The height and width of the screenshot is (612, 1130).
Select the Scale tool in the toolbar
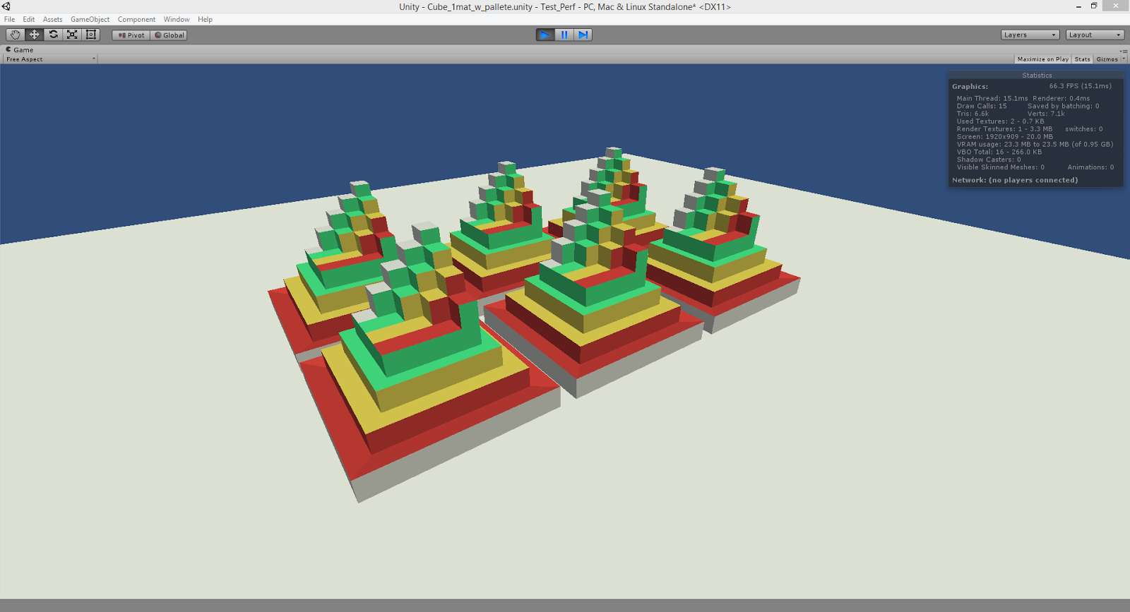click(x=72, y=35)
